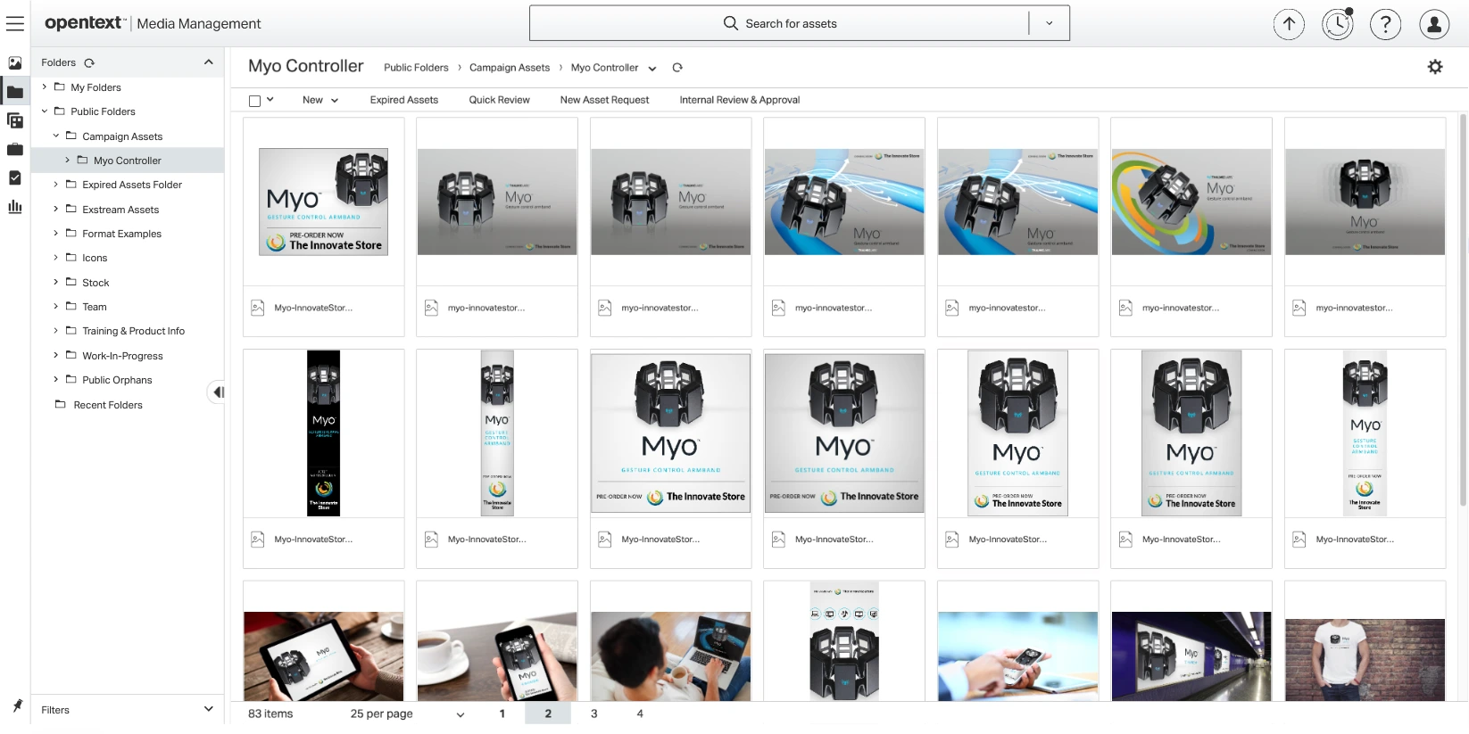Click the Stock folder icon
Screen dimensions: 1469x734
71,283
